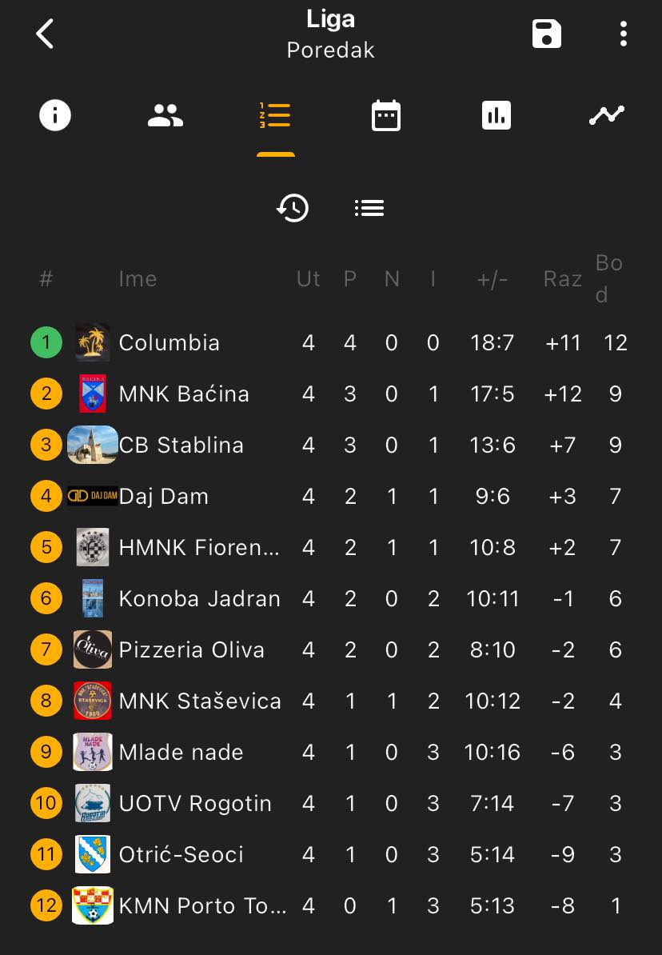Go back using the back arrow

(x=45, y=34)
